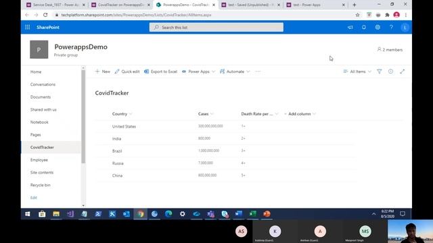
Task: Click the browser address bar URL
Action: 136,15
